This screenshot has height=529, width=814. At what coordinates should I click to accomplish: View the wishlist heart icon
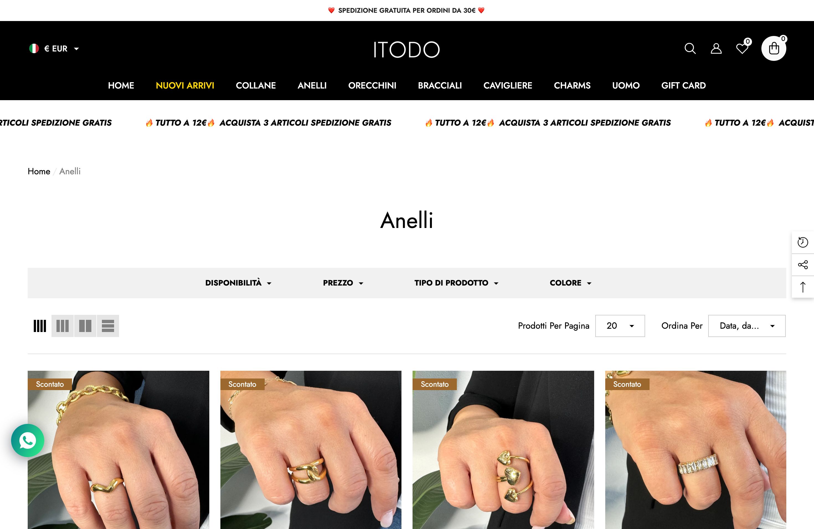point(742,48)
